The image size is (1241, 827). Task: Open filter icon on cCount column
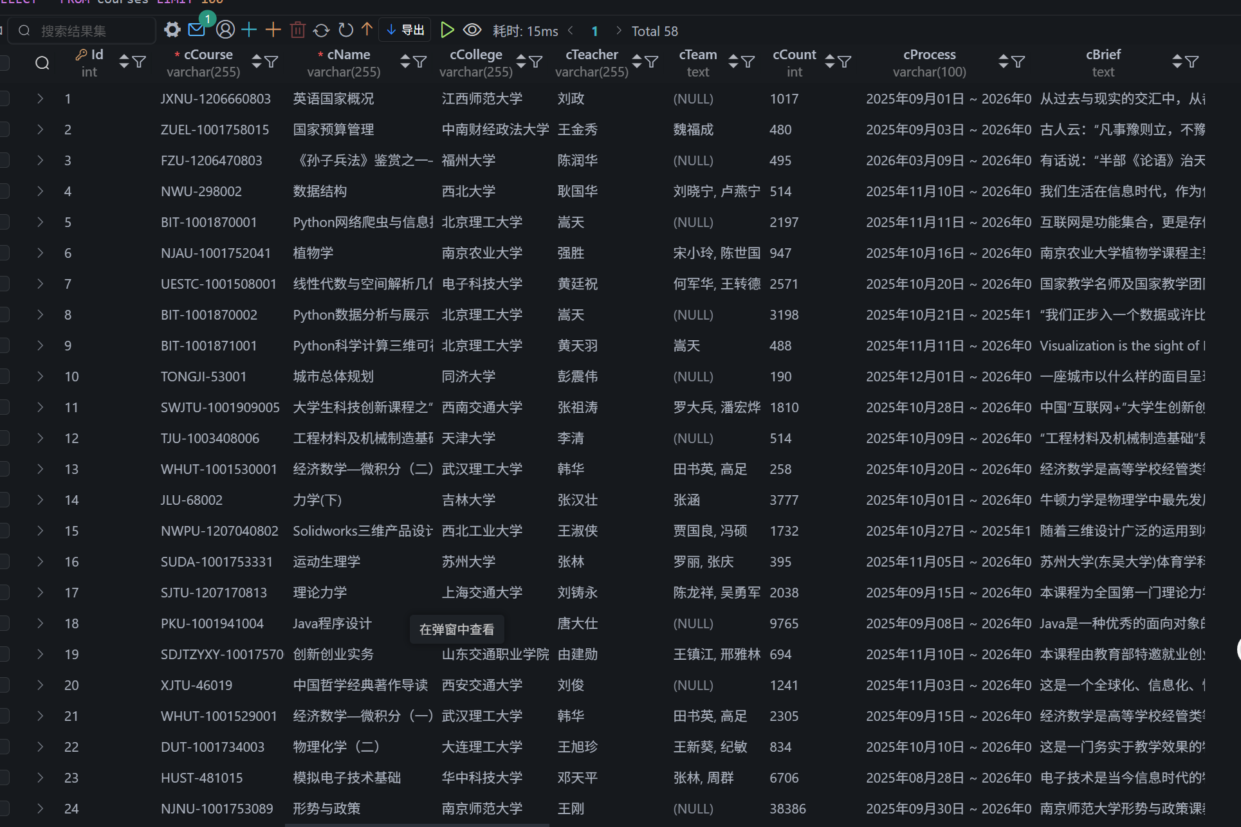845,62
